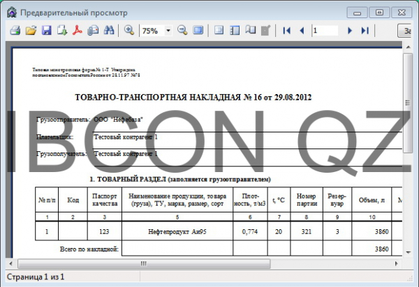The width and height of the screenshot is (419, 287).
Task: Toggle the page thumbnails panel
Action: pos(235,31)
